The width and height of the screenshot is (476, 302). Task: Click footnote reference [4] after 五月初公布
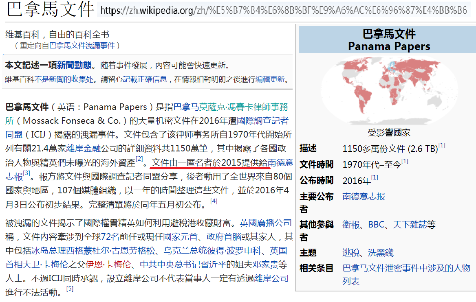coord(214,201)
